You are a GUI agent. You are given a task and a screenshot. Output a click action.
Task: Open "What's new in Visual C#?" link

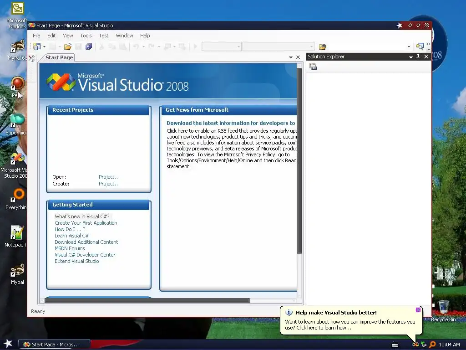[82, 216]
